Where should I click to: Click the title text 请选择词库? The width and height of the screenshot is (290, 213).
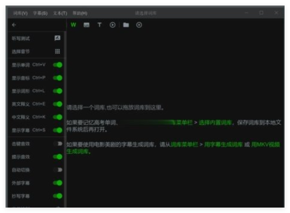[x=146, y=13]
